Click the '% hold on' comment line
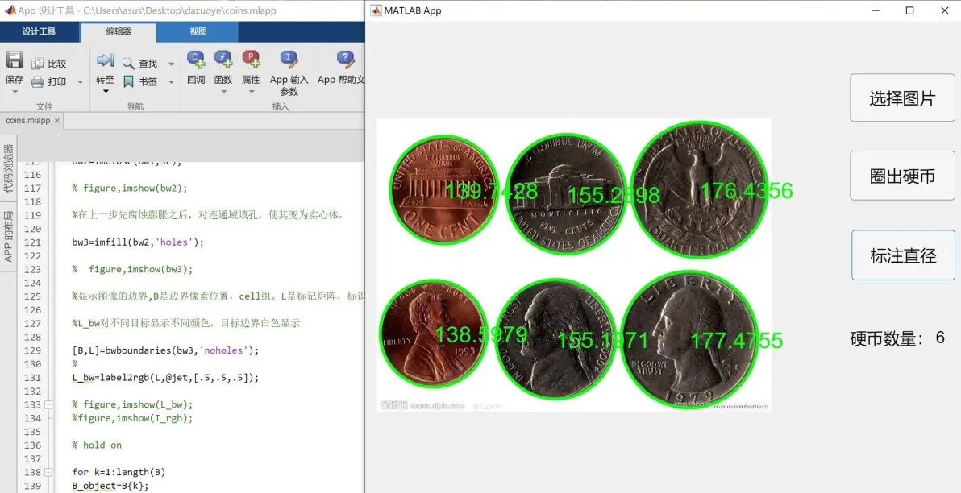 (x=97, y=445)
